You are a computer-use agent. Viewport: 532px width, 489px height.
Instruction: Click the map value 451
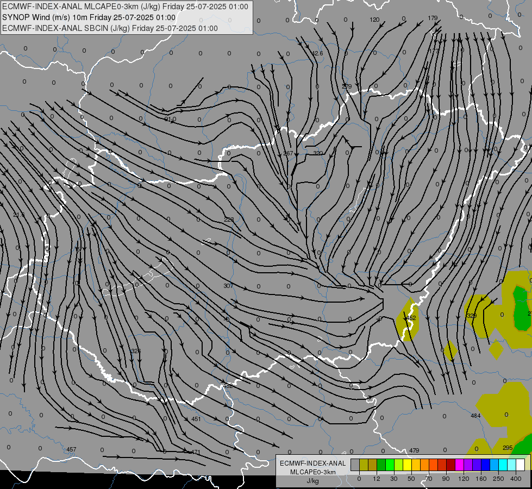[x=196, y=419]
